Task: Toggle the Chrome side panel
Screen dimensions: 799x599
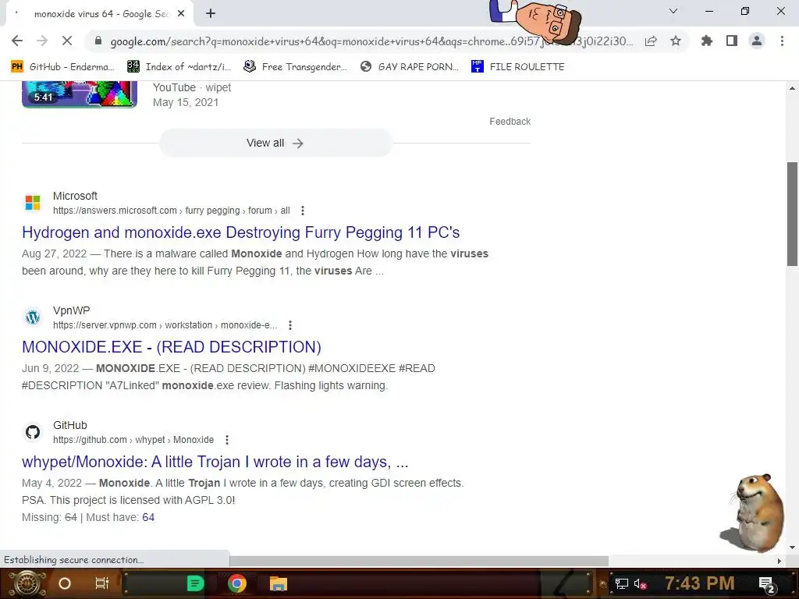Action: (x=732, y=41)
